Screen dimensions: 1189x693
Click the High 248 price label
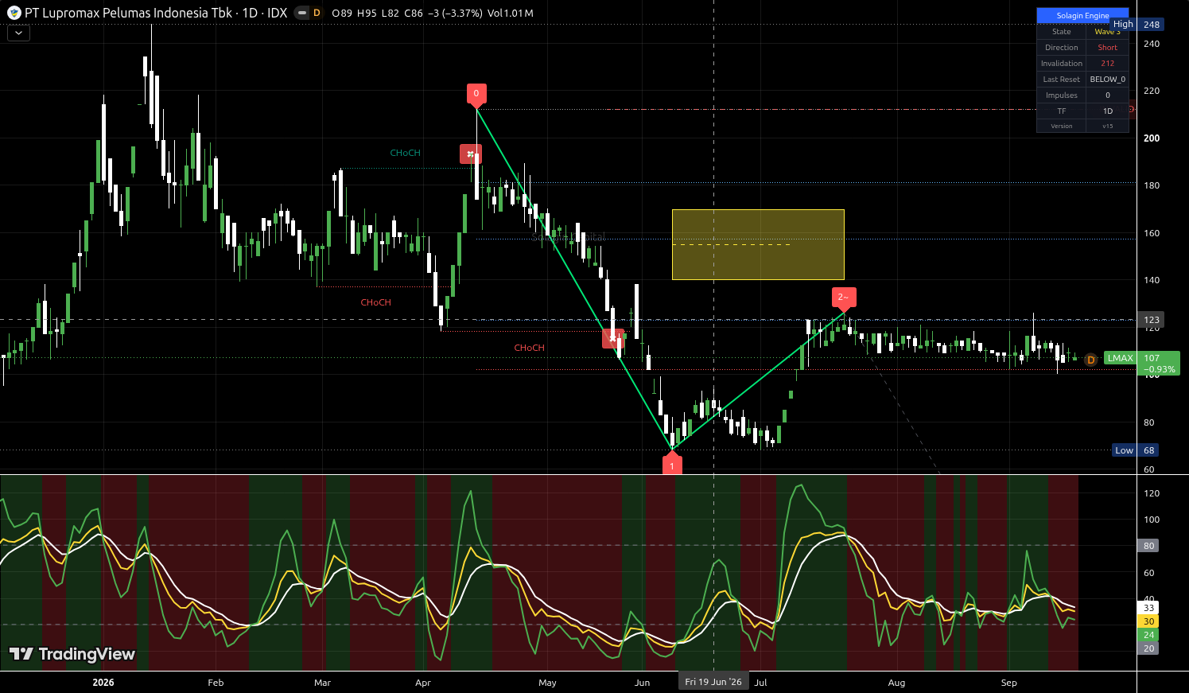coord(1136,25)
